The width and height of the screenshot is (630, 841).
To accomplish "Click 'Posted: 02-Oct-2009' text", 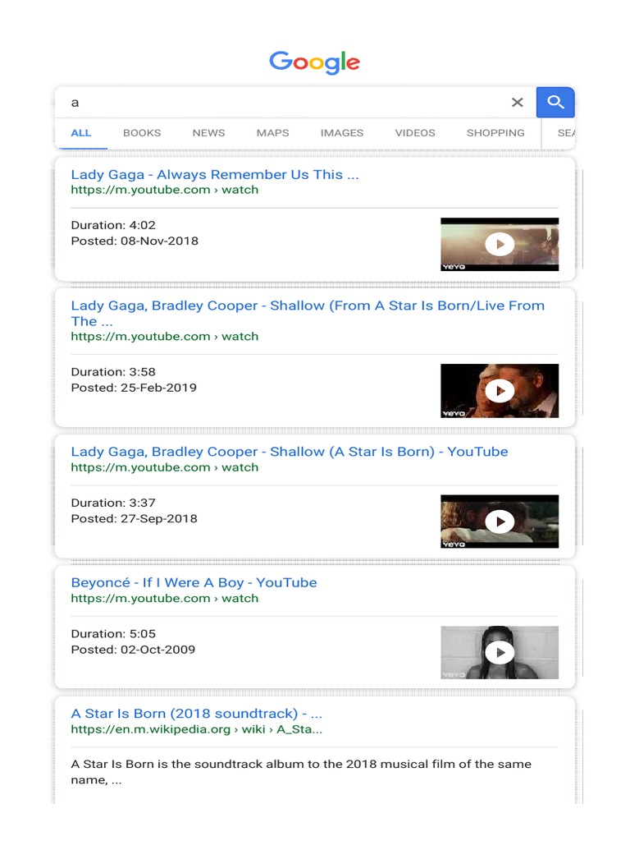I will [x=133, y=650].
